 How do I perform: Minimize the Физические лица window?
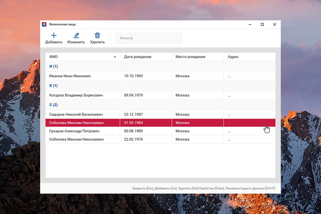tap(250, 24)
